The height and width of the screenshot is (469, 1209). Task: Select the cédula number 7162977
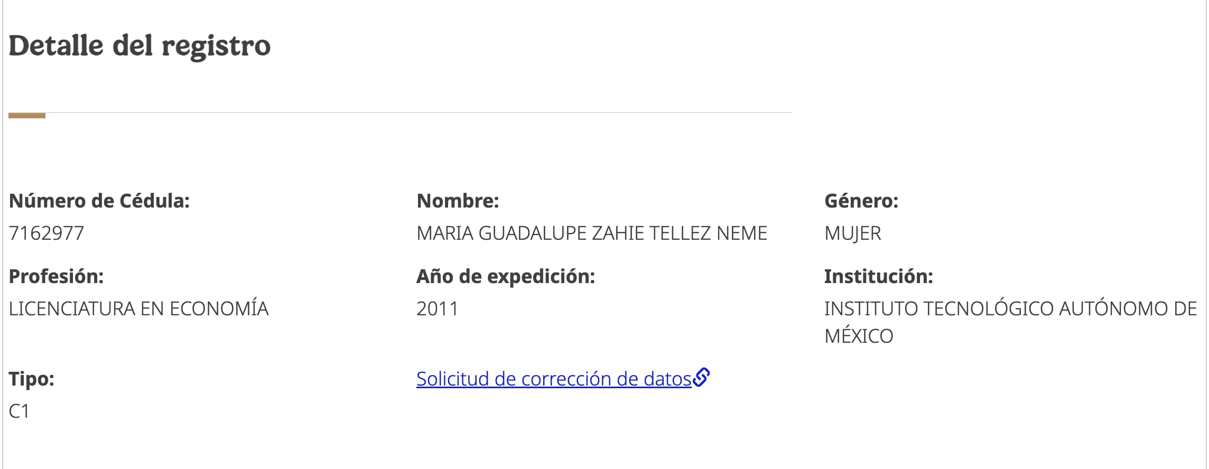pyautogui.click(x=46, y=233)
